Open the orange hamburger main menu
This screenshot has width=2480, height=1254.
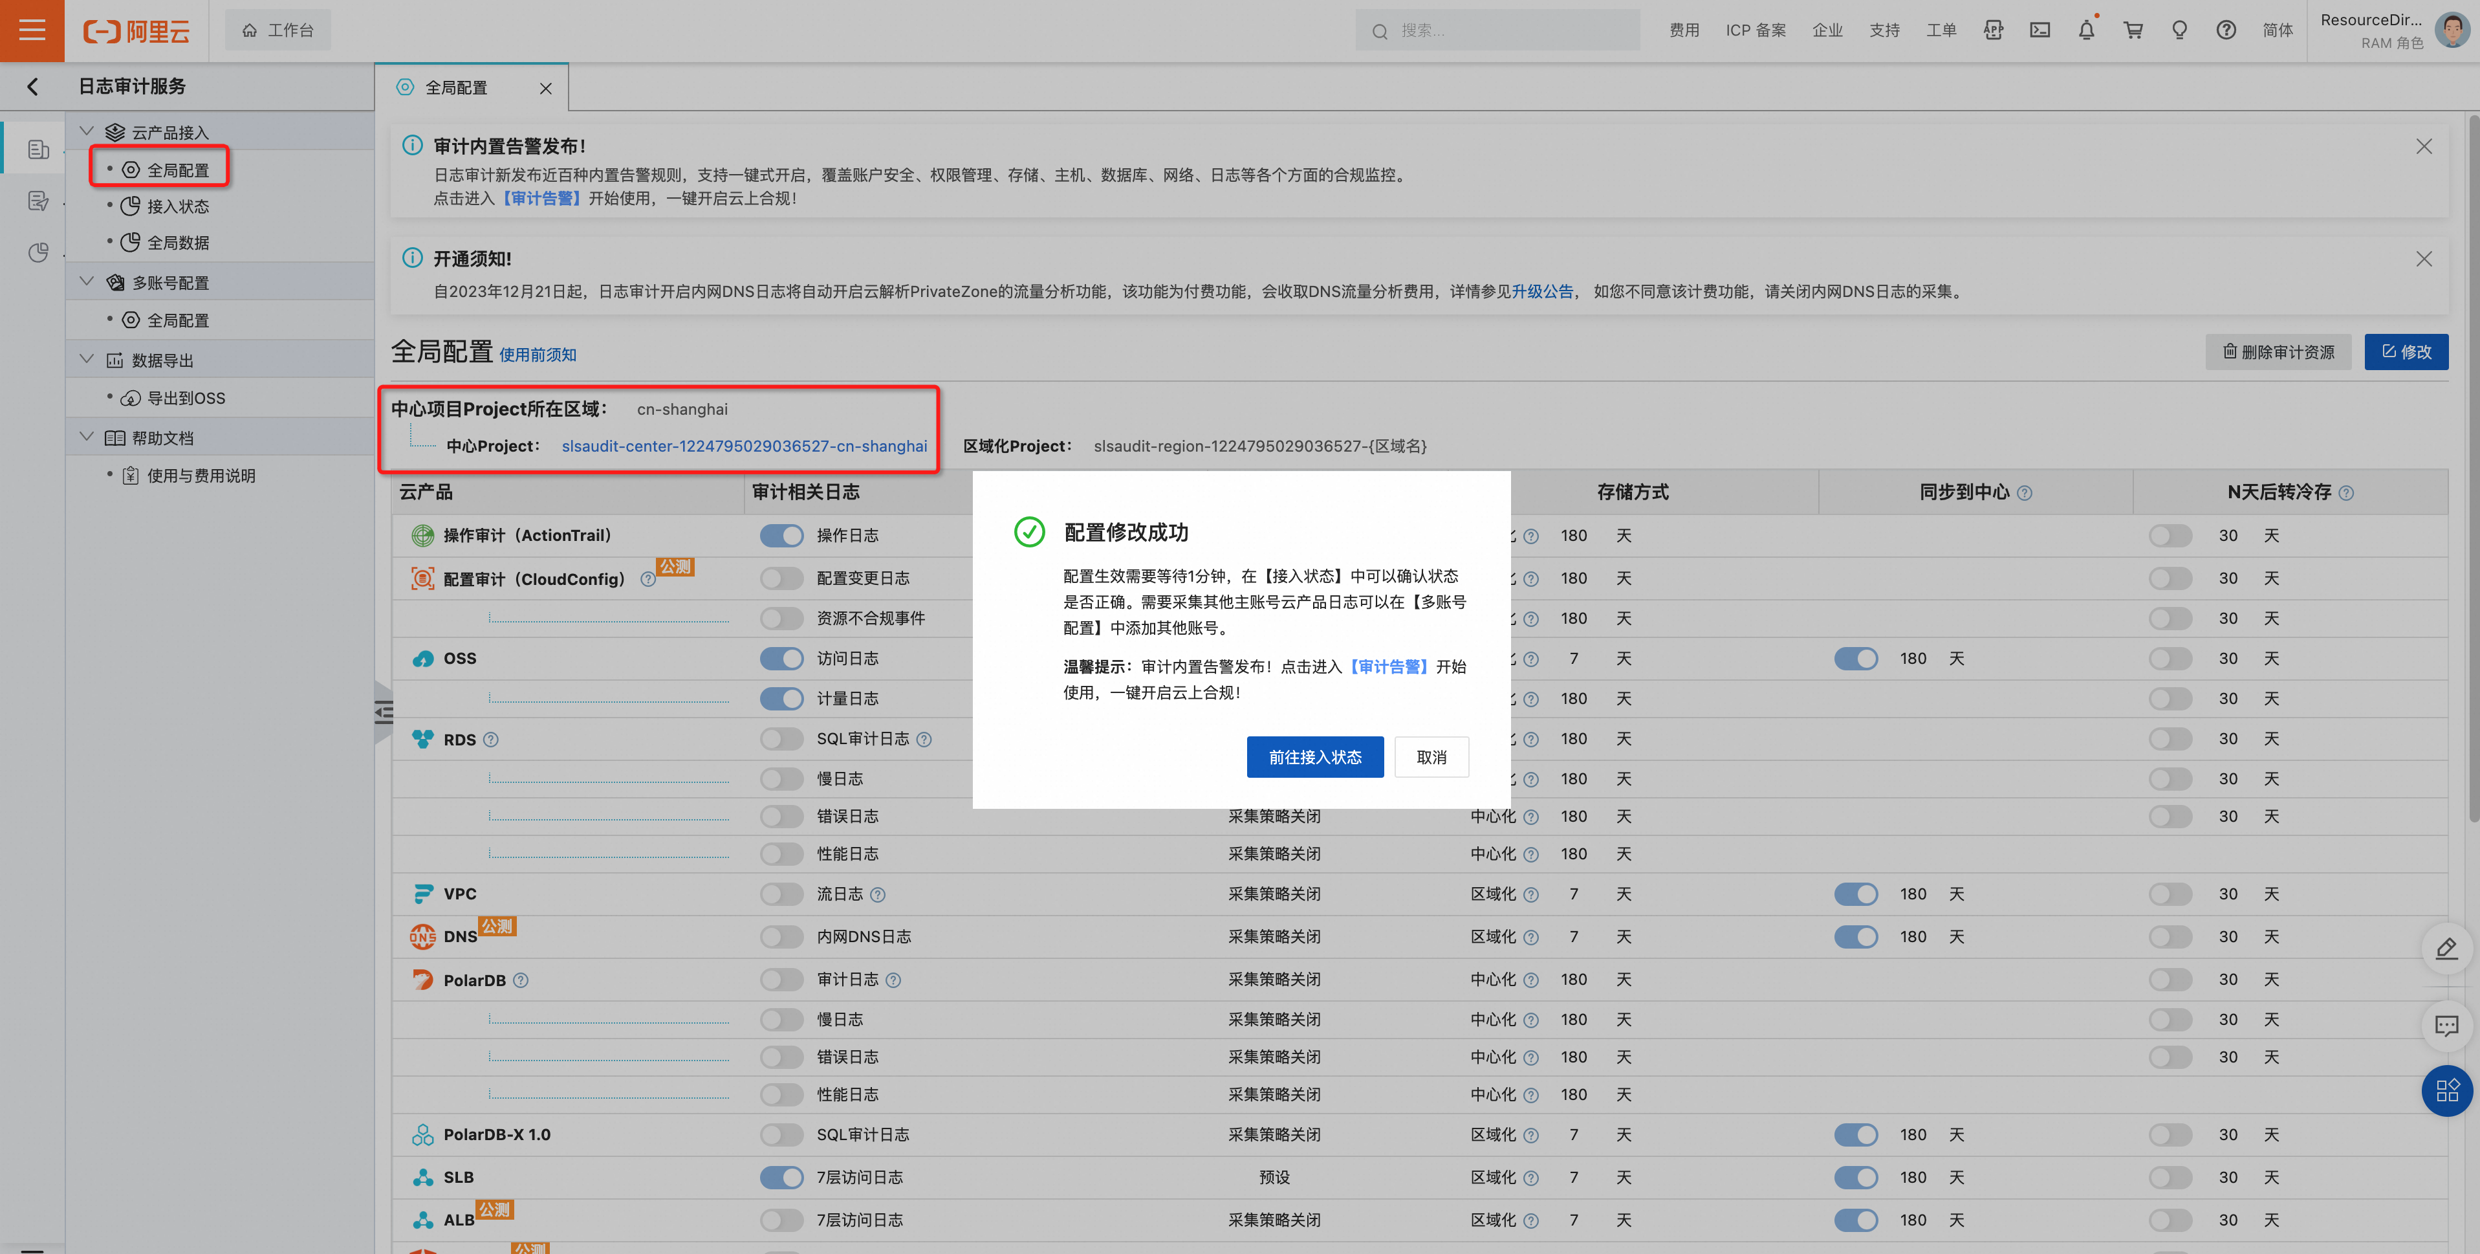(32, 31)
